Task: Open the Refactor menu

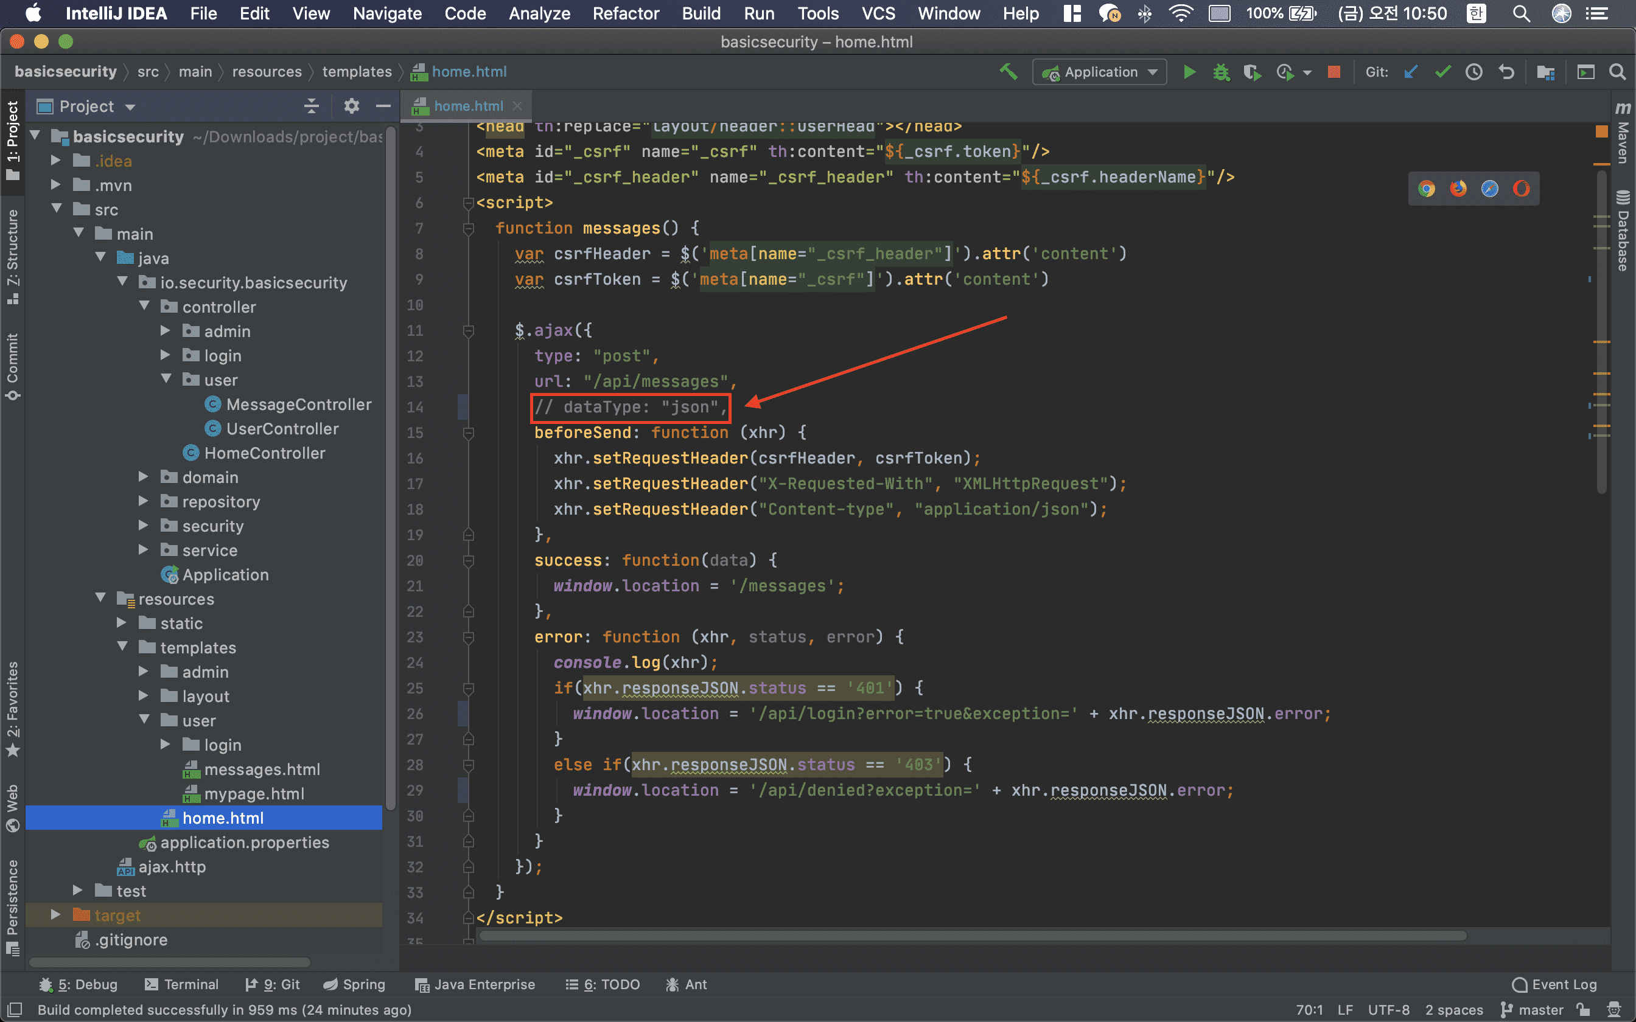Action: 625,13
